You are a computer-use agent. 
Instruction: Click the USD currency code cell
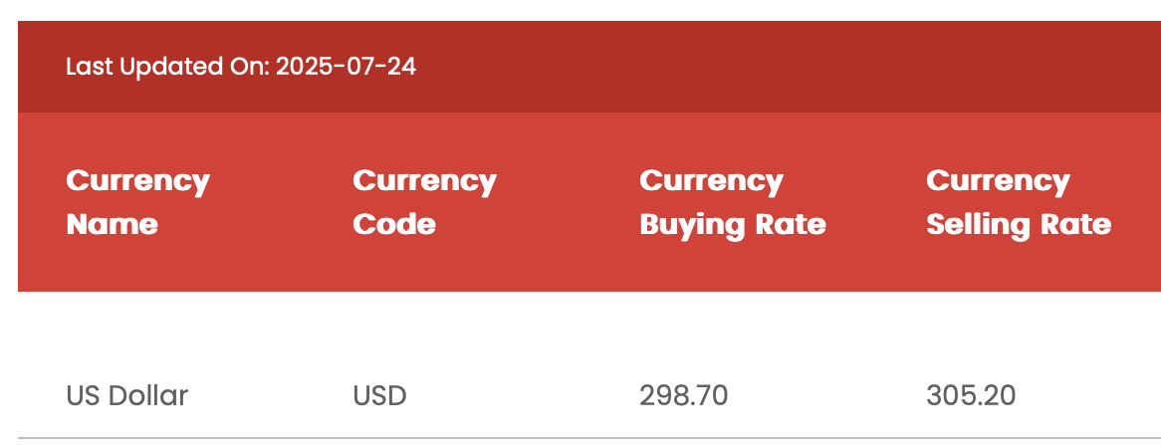point(379,395)
